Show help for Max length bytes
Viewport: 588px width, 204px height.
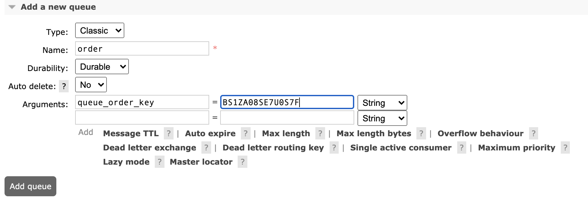click(x=421, y=134)
